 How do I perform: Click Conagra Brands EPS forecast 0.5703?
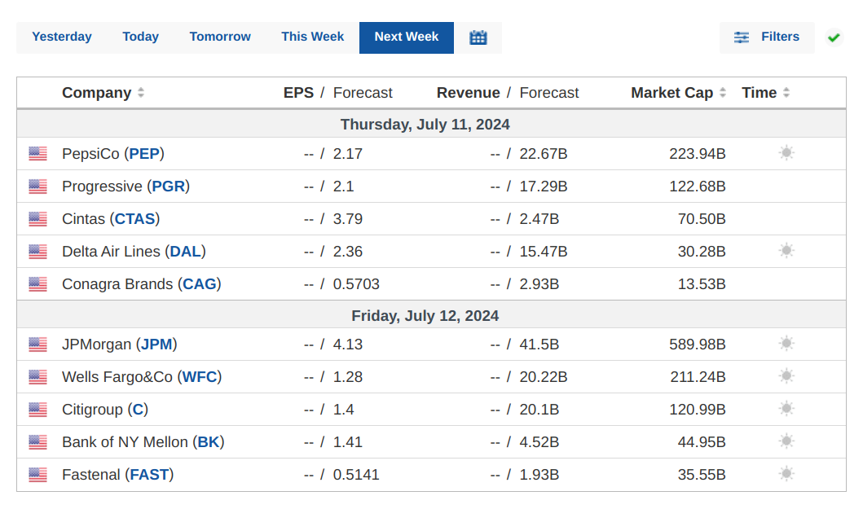tap(356, 284)
